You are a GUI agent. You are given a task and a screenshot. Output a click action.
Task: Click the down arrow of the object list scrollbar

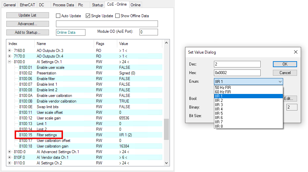tap(166, 163)
